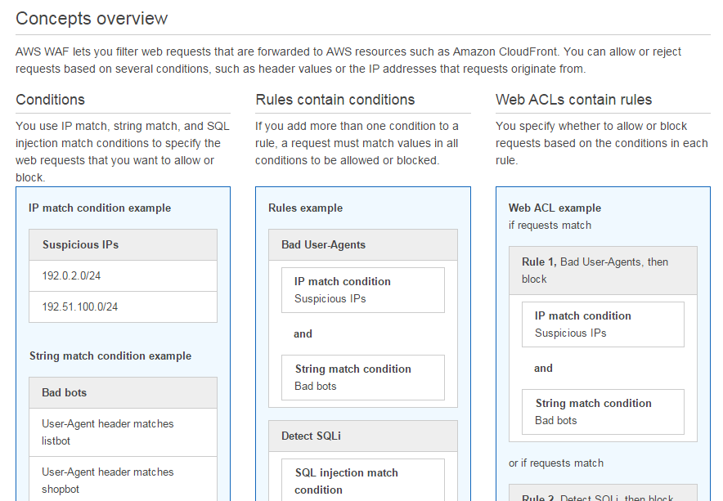723x501 pixels.
Task: Click String match condition box in Web ACL example
Action: [x=603, y=412]
